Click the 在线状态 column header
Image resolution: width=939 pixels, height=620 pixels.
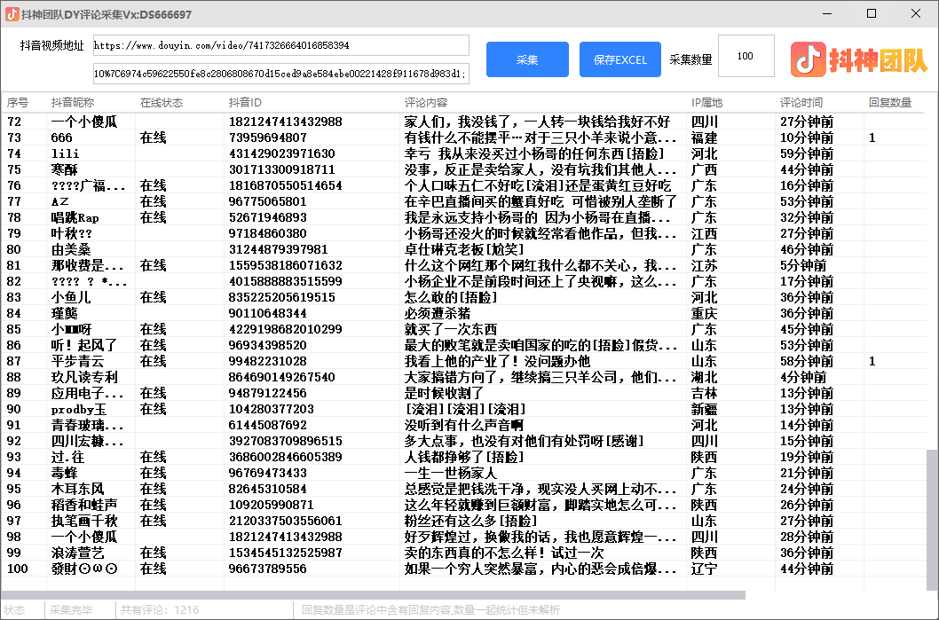[x=162, y=103]
